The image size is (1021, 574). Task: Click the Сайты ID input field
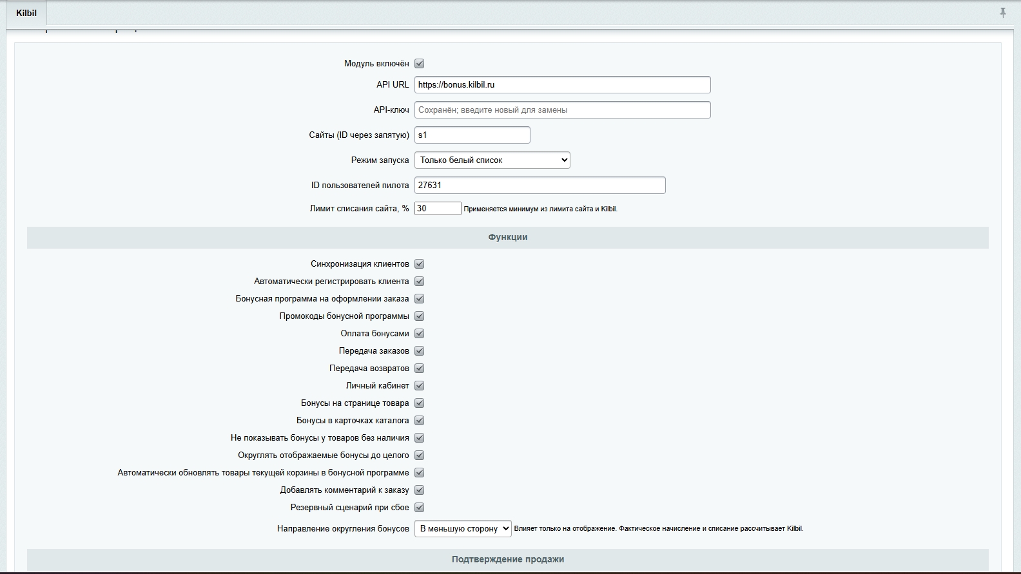[472, 135]
